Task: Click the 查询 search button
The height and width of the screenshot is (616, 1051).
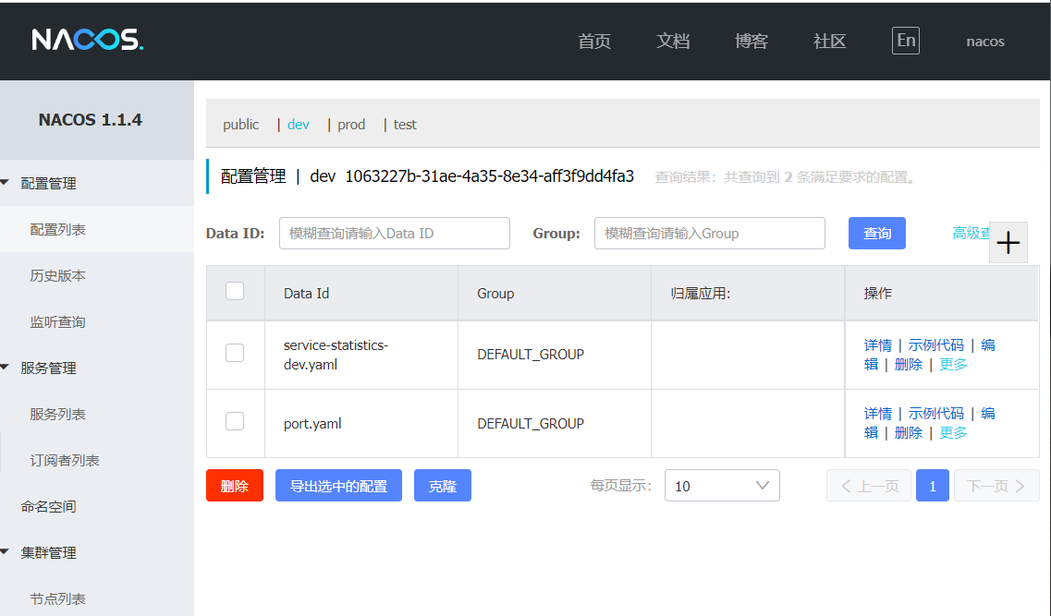Action: pyautogui.click(x=876, y=233)
